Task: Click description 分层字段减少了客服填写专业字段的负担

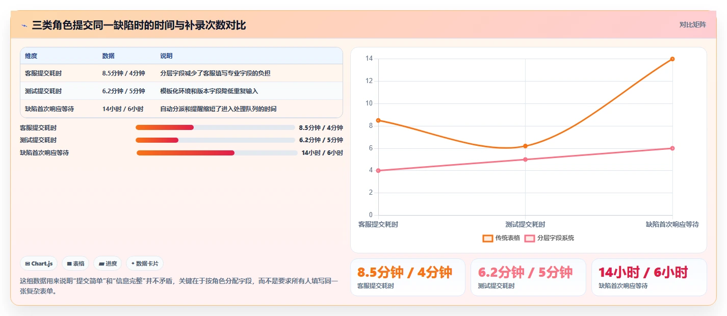Action: [x=215, y=73]
